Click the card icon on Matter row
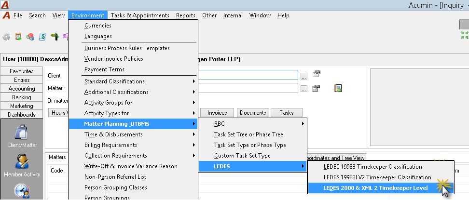 tap(317, 88)
